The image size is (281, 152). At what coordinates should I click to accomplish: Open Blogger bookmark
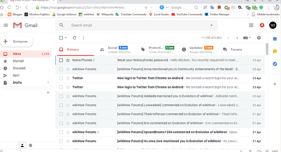point(15,14)
